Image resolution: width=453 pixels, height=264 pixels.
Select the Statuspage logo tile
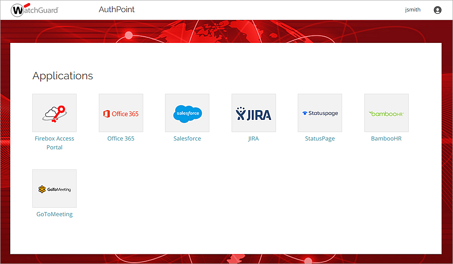[320, 113]
